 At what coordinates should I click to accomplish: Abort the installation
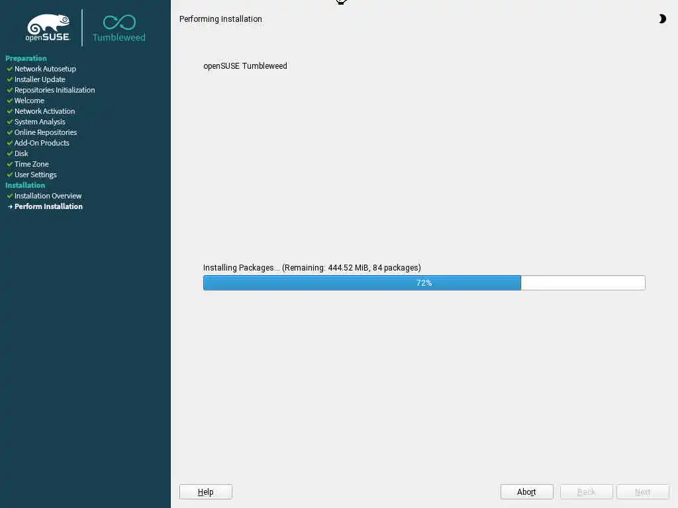pos(526,491)
